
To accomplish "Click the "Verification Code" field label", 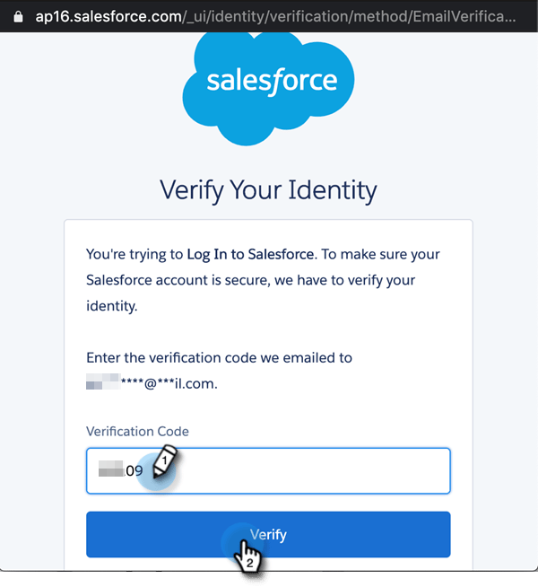I will (137, 431).
